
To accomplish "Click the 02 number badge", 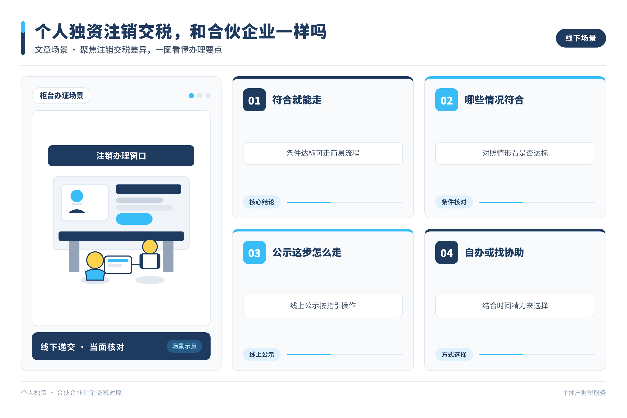I will point(446,100).
